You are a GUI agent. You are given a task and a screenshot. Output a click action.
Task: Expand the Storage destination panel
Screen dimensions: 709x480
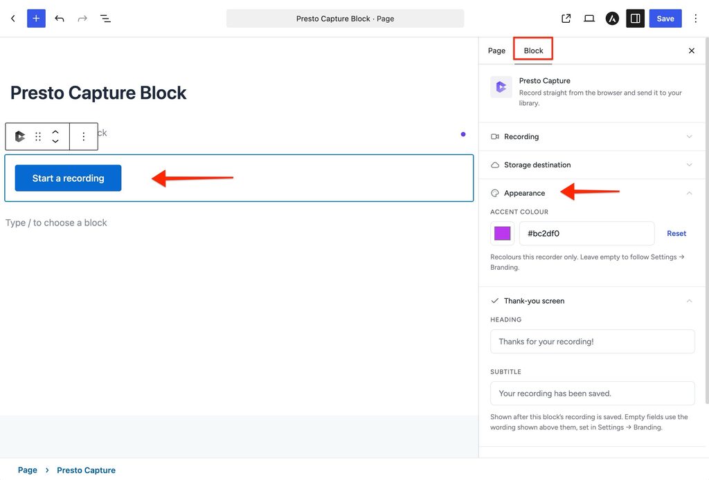tap(592, 165)
